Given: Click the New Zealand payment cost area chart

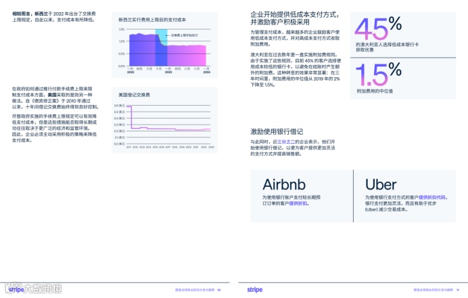Looking at the screenshot, I should 168,49.
